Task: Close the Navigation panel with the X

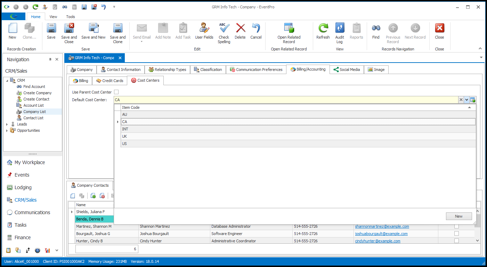Action: click(x=57, y=59)
